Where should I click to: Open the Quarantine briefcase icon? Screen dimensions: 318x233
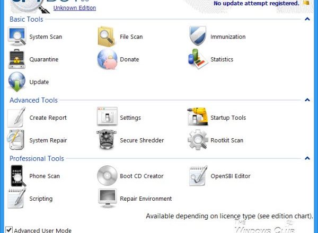pyautogui.click(x=17, y=59)
